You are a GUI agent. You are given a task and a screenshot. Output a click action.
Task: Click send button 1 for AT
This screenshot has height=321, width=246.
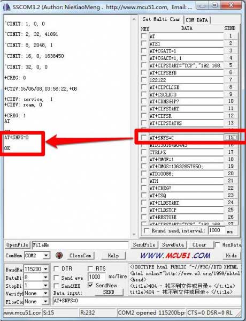231,36
